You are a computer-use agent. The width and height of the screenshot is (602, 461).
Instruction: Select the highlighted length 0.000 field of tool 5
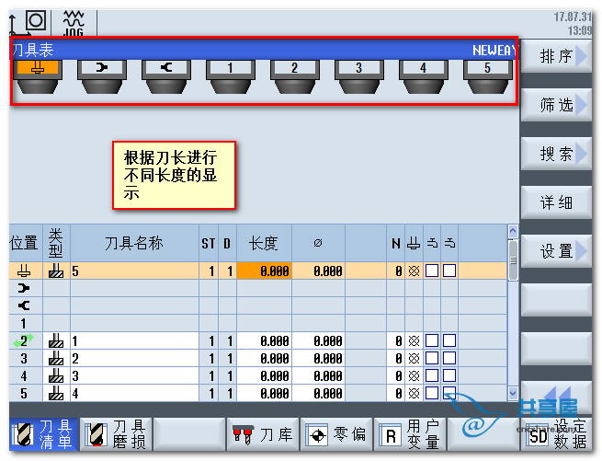point(264,271)
